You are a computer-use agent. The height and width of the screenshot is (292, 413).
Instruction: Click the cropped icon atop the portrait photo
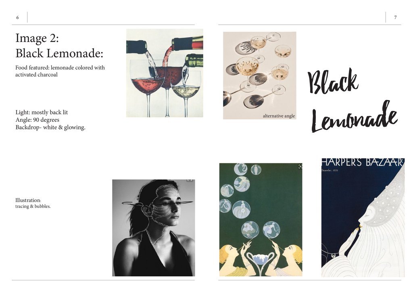pyautogui.click(x=190, y=180)
